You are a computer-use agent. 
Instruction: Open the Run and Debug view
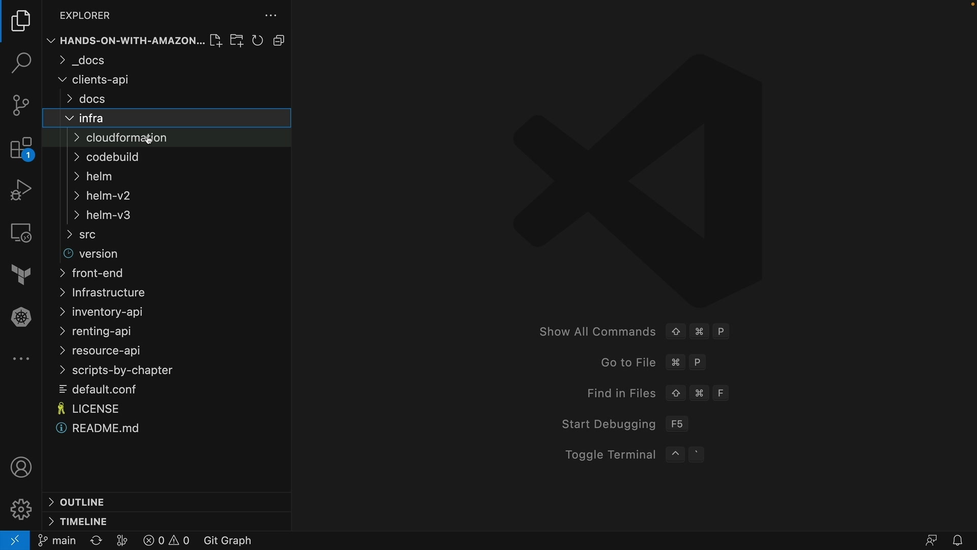[x=21, y=190]
